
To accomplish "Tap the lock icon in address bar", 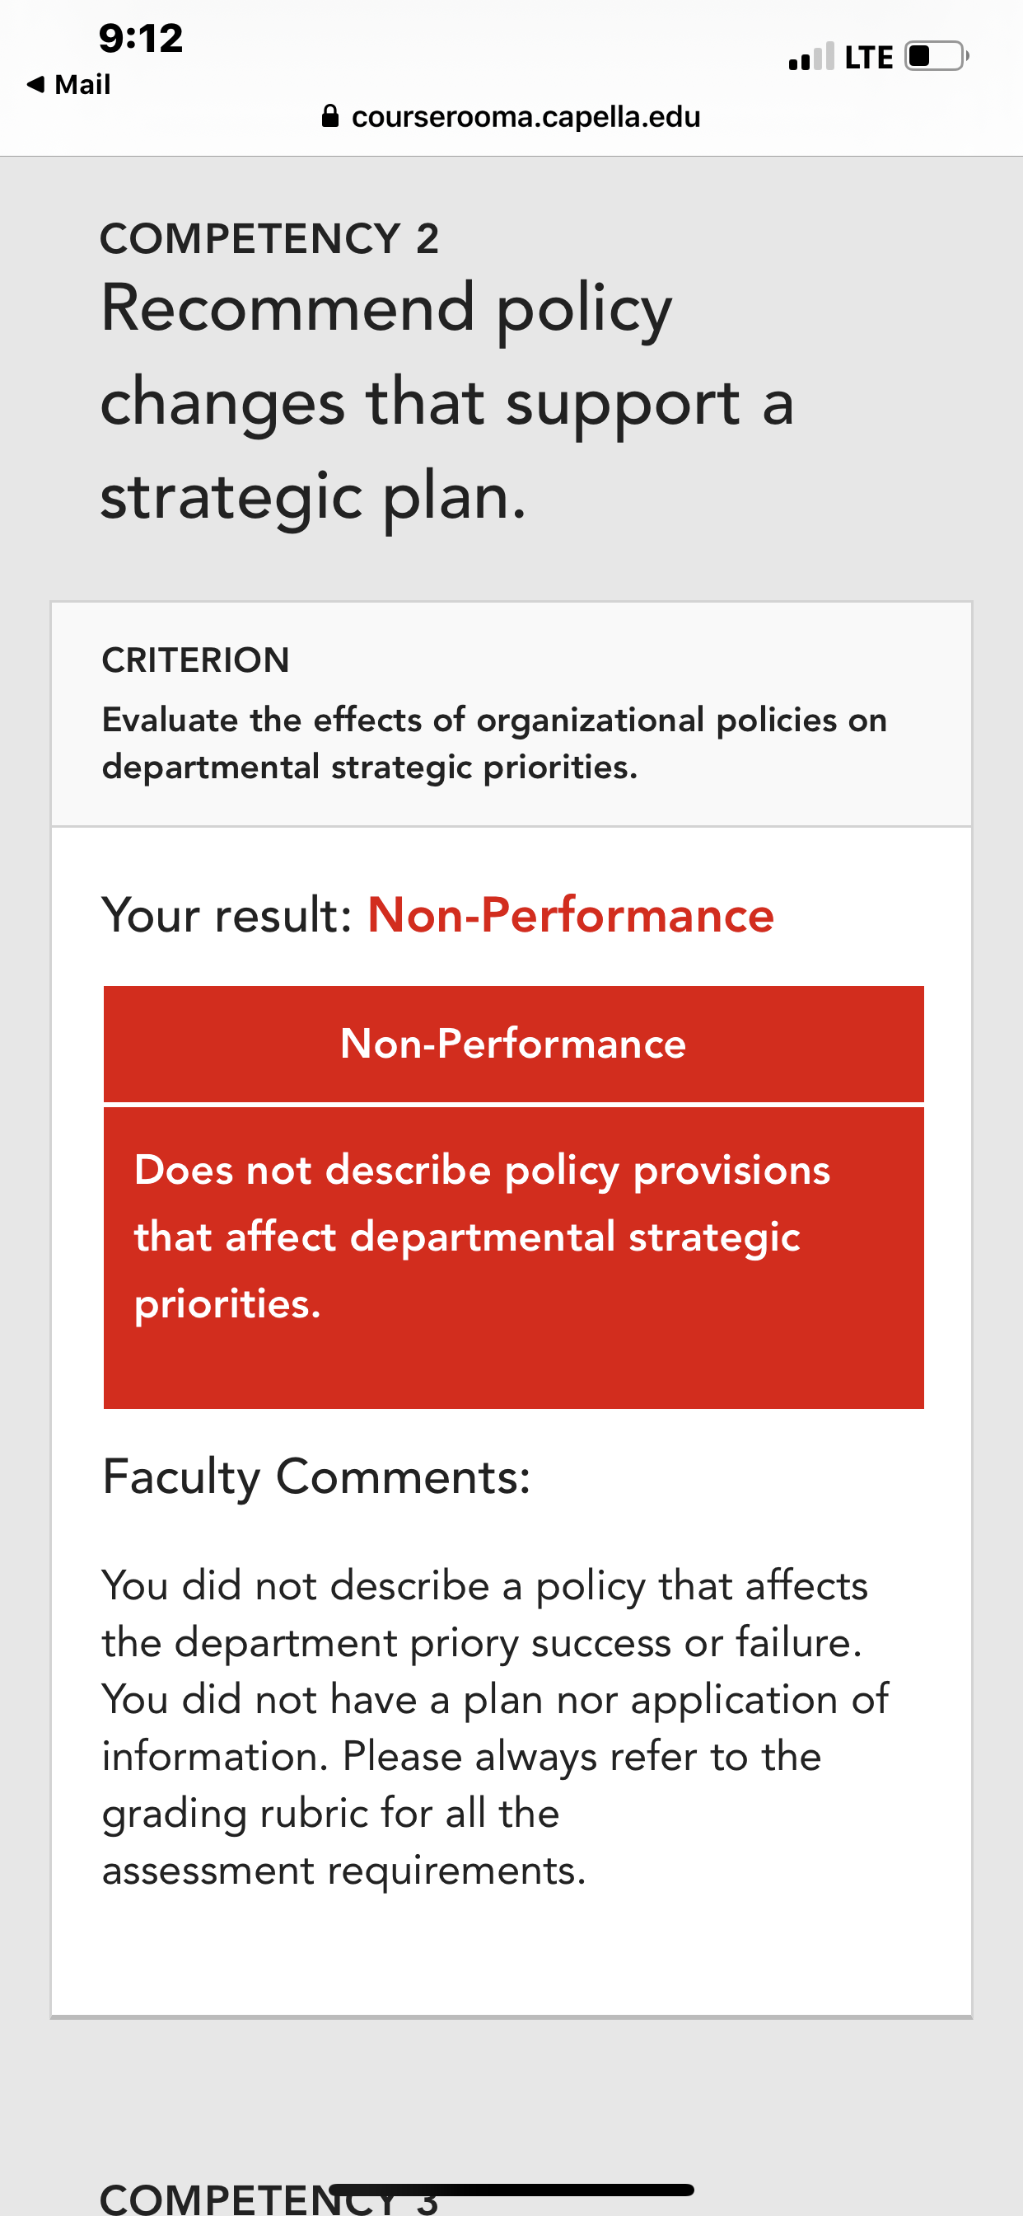I will tap(330, 116).
